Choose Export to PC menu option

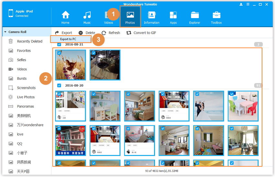click(x=68, y=39)
